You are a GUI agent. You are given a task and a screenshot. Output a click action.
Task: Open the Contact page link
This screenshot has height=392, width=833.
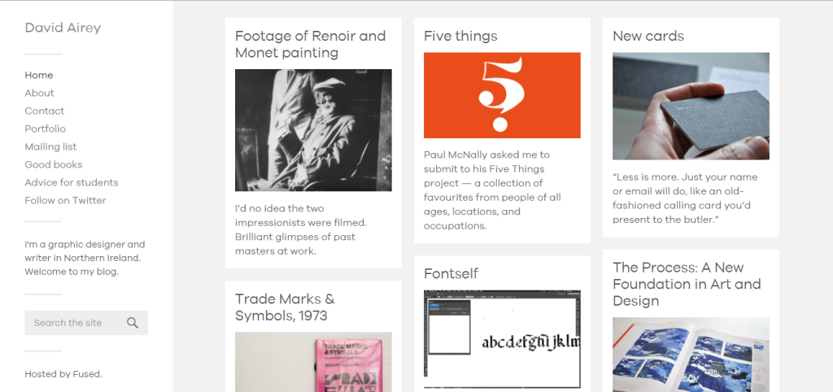point(45,111)
